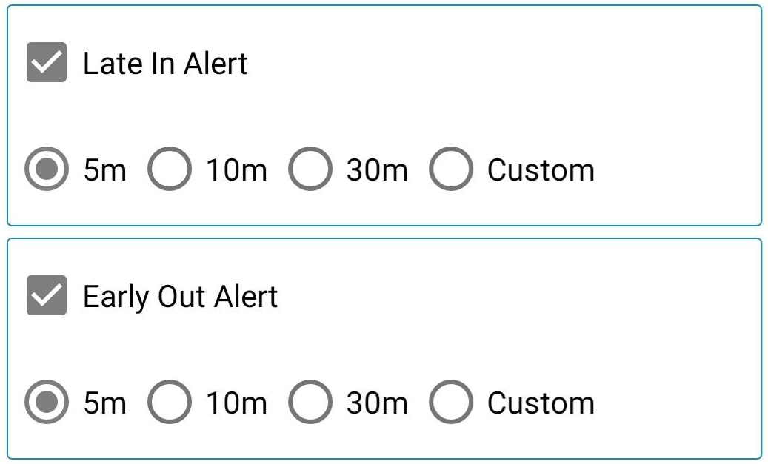Click the "5m" text under Early Out Alert
This screenshot has height=464, width=768.
104,404
